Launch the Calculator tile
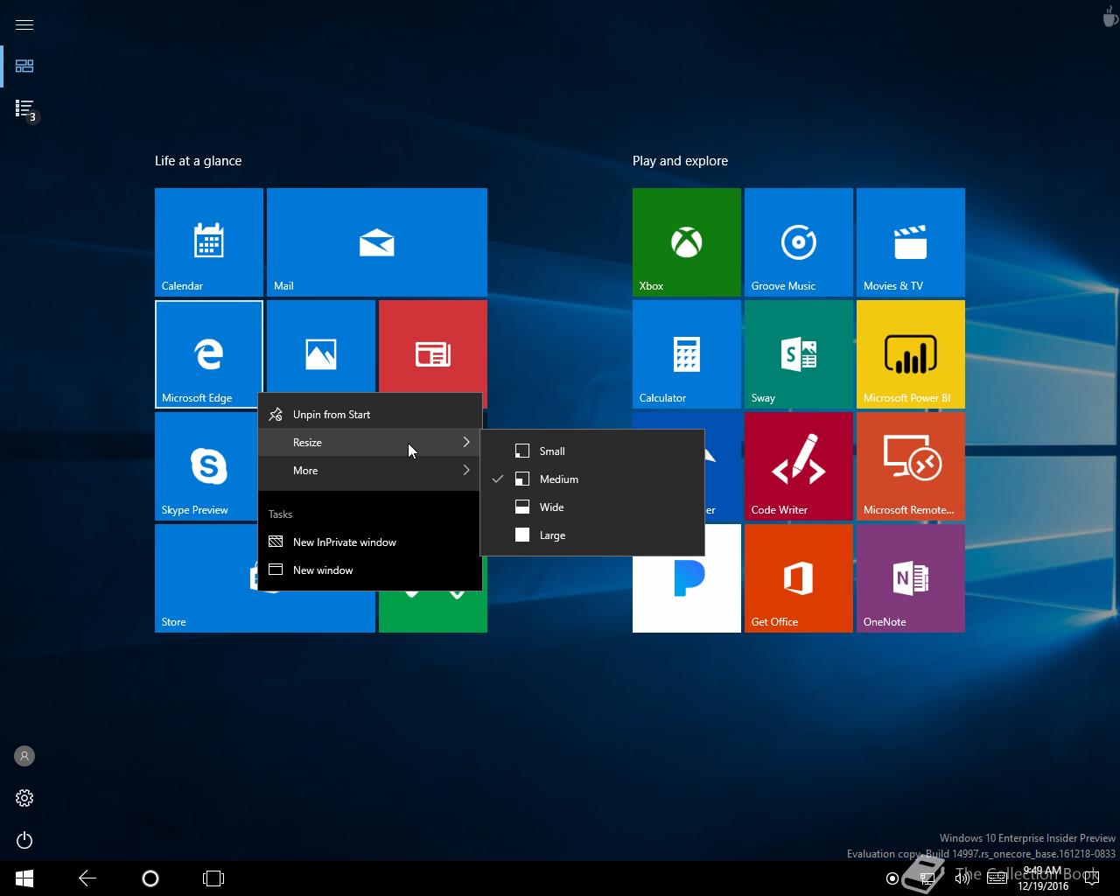The height and width of the screenshot is (896, 1120). 687,354
